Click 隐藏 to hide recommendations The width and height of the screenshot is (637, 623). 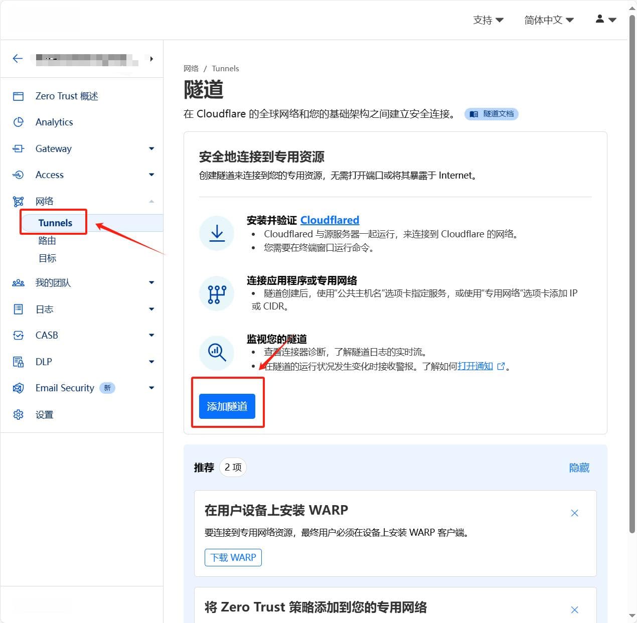[x=579, y=468]
